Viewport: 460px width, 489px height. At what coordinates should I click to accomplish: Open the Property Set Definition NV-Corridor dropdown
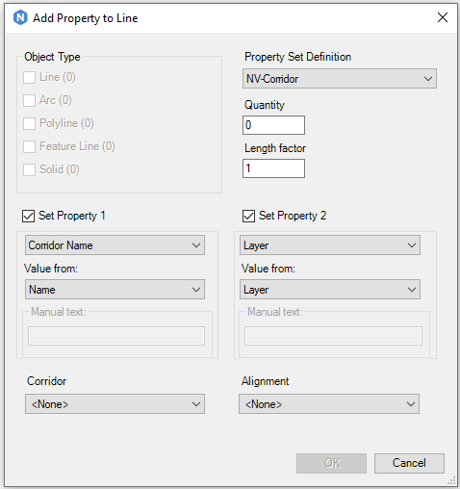(340, 79)
